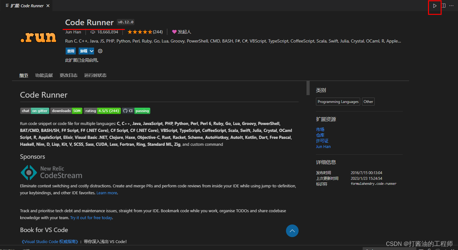Click the Programming Languages category tag
This screenshot has width=458, height=250.
tap(338, 102)
